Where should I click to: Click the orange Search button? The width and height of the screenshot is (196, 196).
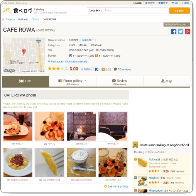click(x=179, y=10)
